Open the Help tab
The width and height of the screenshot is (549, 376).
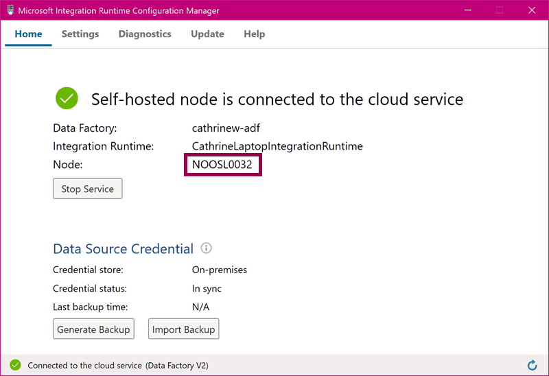[x=254, y=34]
